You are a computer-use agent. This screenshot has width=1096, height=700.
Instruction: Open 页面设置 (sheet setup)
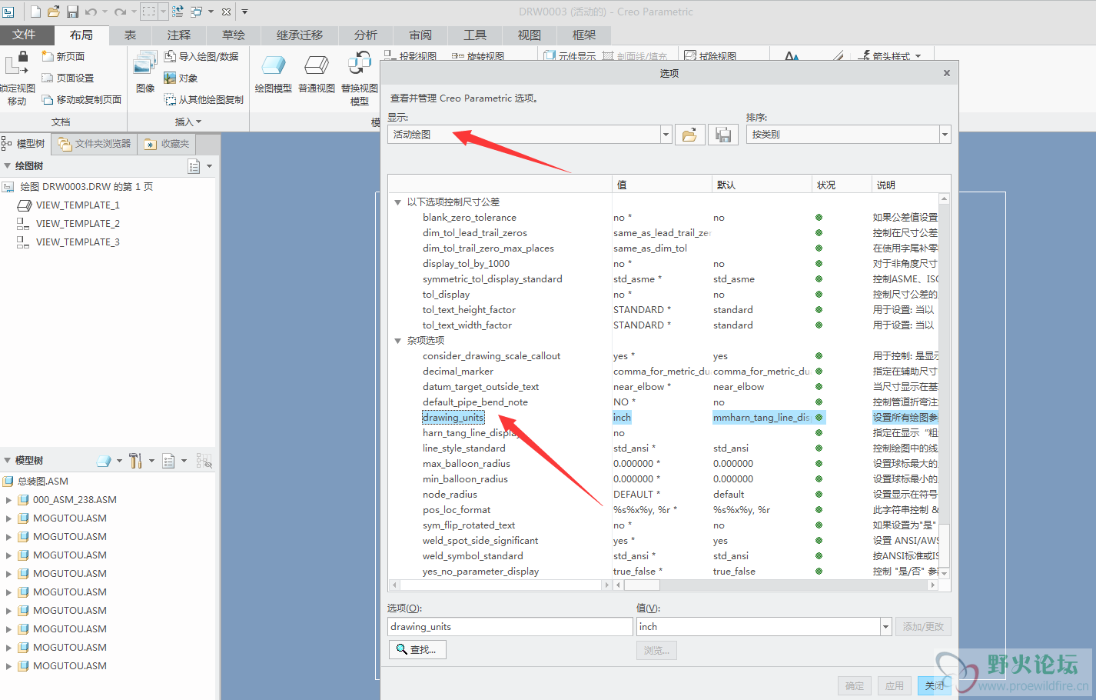(x=68, y=78)
